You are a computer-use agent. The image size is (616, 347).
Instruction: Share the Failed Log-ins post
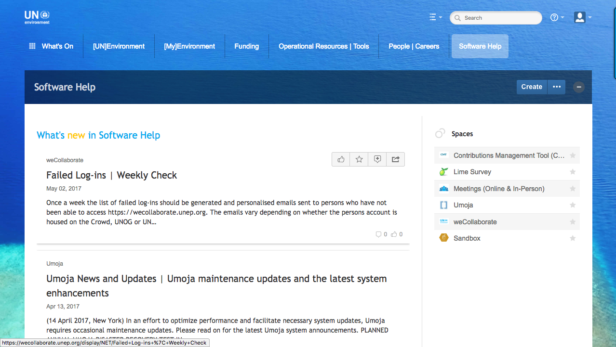click(x=396, y=159)
